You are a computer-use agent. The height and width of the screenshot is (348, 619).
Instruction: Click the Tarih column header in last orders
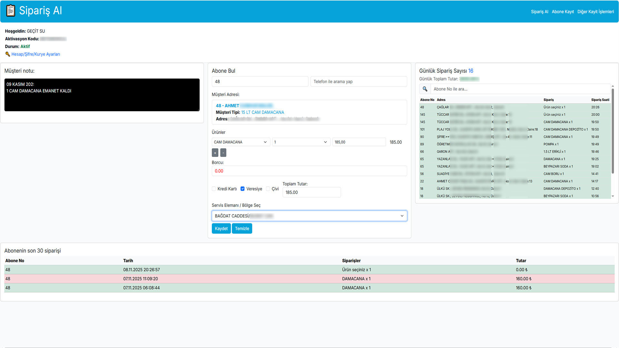click(128, 261)
